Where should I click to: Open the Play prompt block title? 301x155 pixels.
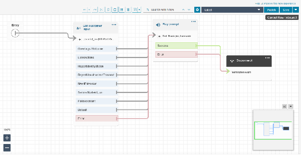point(170,25)
